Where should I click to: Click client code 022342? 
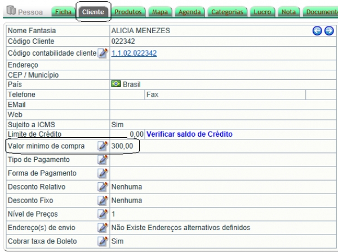tap(123, 41)
